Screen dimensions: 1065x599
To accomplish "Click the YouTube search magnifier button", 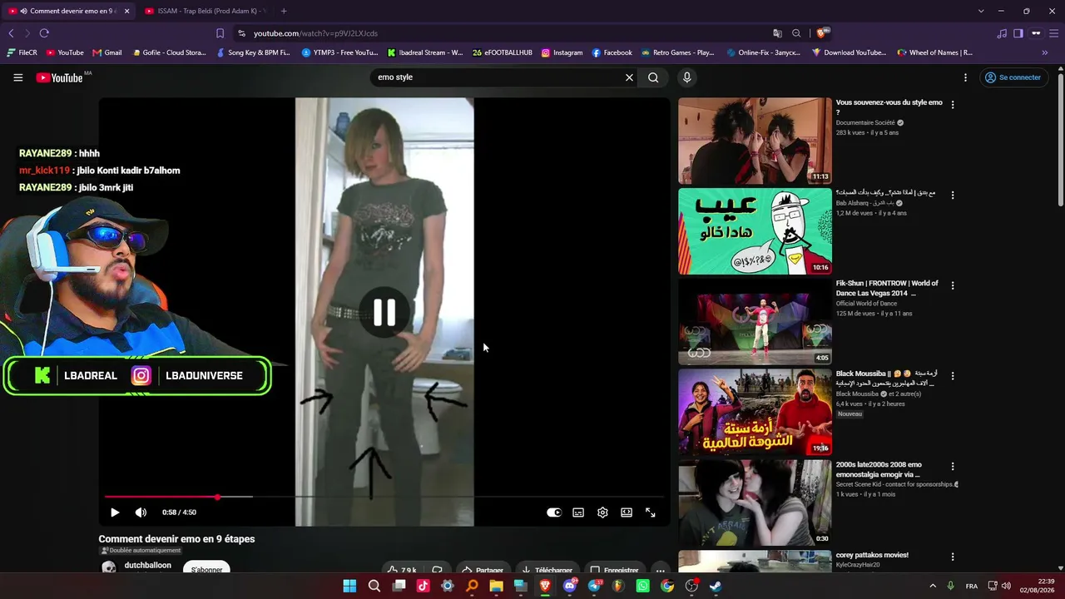I will pyautogui.click(x=653, y=77).
